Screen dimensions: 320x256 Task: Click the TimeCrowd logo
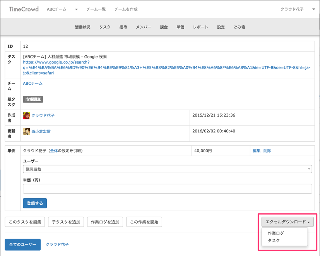[24, 9]
